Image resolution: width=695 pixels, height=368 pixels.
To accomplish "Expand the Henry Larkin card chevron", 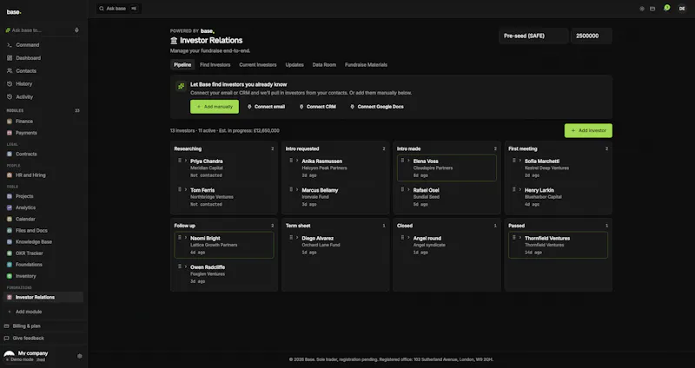I will (520, 189).
